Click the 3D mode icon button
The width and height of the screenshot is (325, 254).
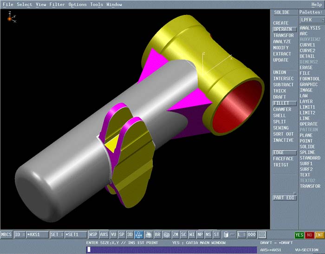coord(130,235)
